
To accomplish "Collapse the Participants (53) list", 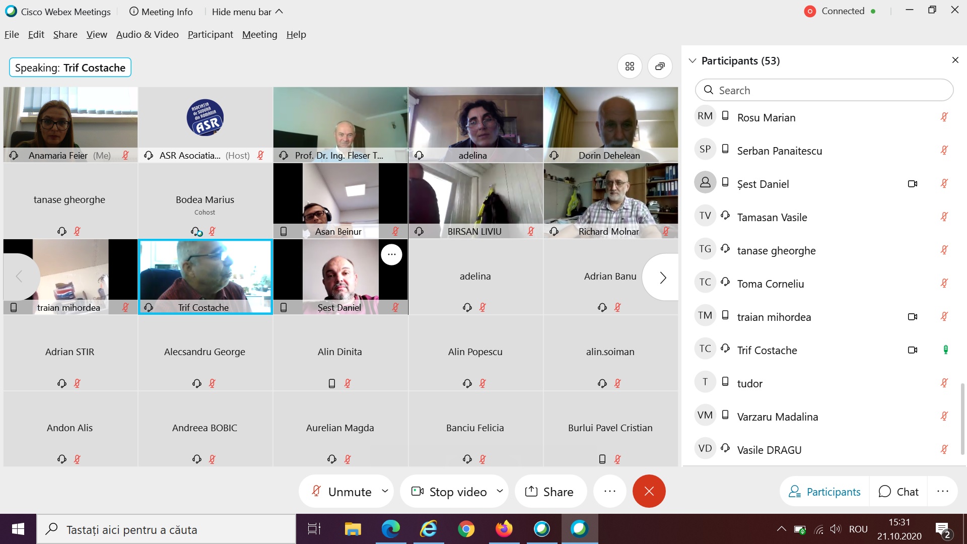I will tap(693, 60).
